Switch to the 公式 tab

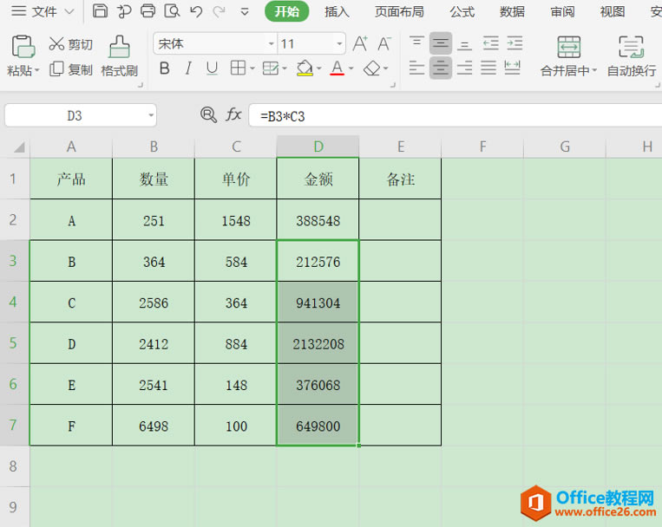pos(462,11)
